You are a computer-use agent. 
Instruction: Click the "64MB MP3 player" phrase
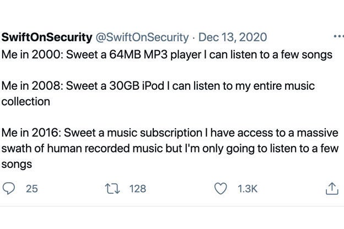pos(155,55)
